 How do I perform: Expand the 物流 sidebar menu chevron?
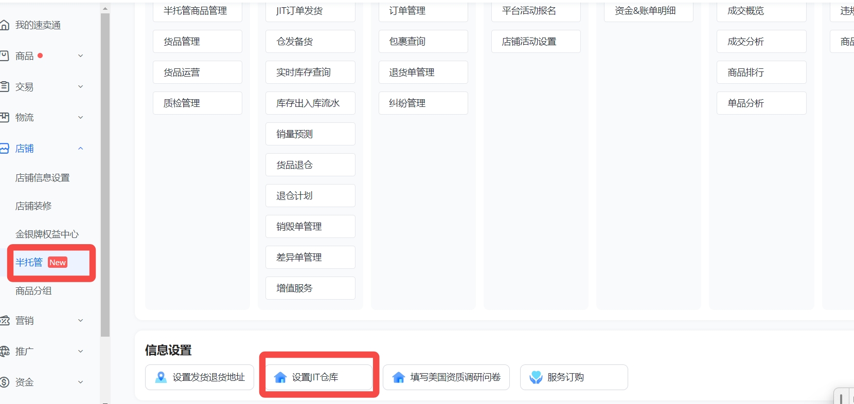pyautogui.click(x=80, y=118)
